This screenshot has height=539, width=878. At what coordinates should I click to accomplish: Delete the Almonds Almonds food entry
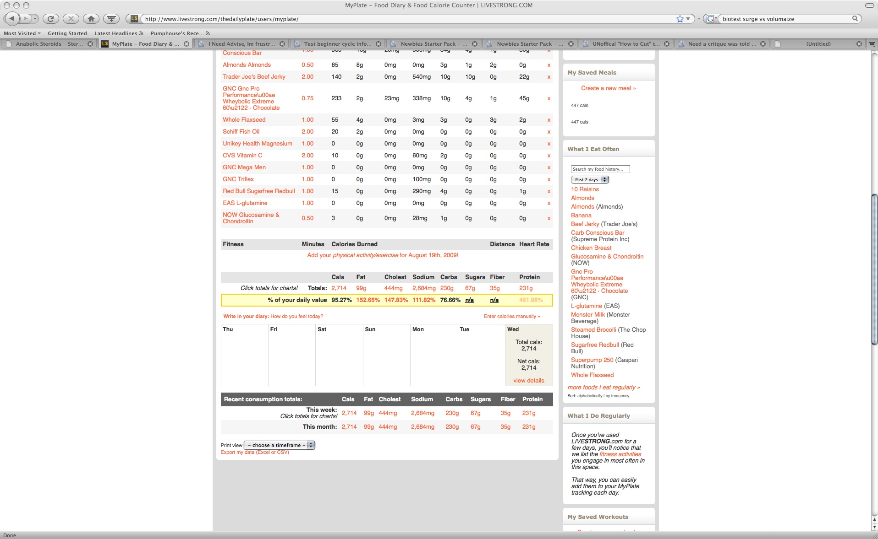coord(549,65)
